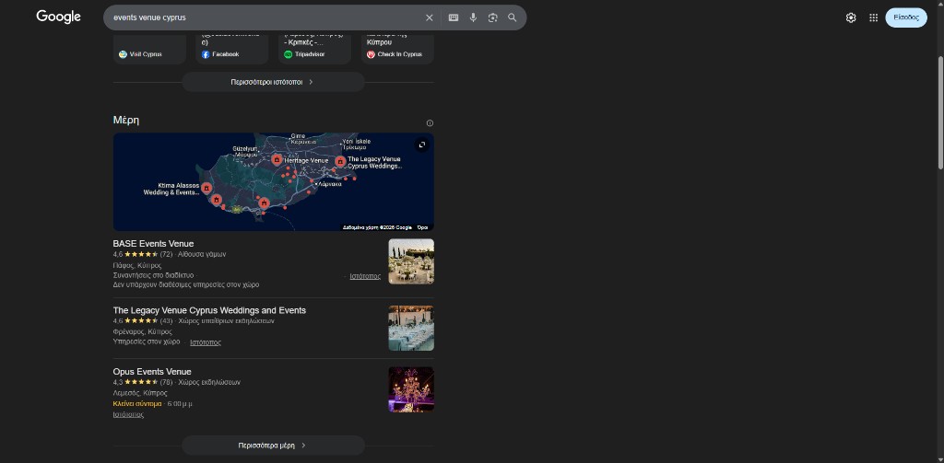This screenshot has height=463, width=944.
Task: Expand Περισσότερα μέρη button
Action: tap(273, 446)
